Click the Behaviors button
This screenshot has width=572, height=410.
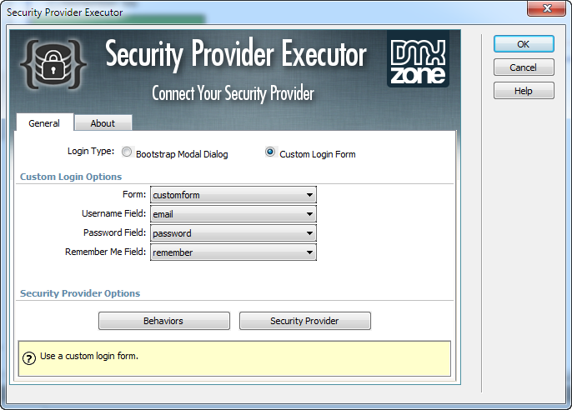(x=163, y=321)
